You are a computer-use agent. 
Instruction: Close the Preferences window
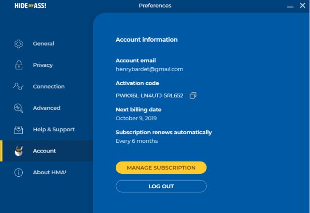click(x=302, y=5)
